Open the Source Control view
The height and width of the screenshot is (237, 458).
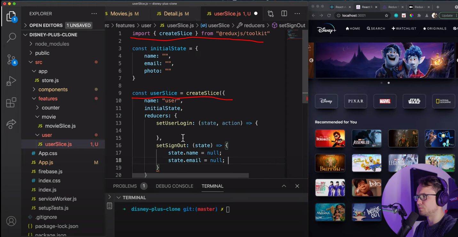pos(11,59)
